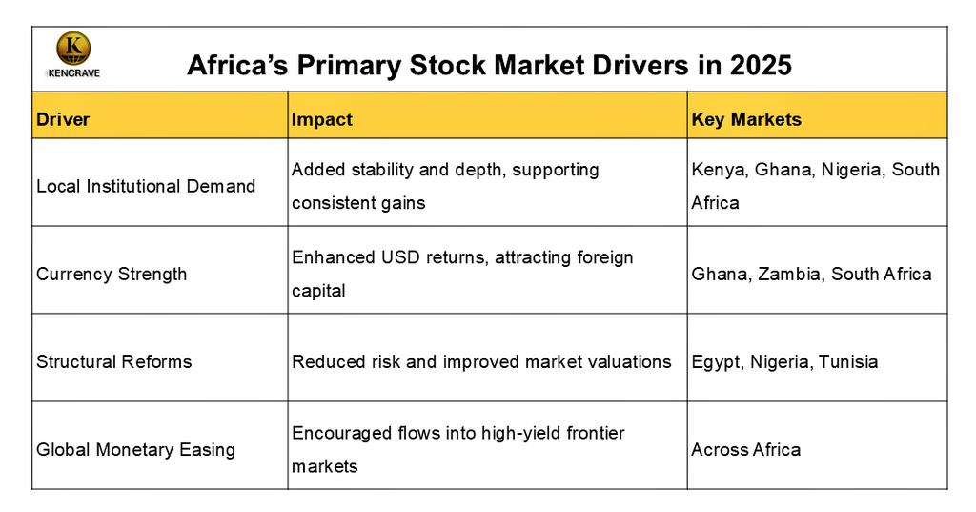This screenshot has width=976, height=512.
Task: Click the Across Africa cell
Action: [x=745, y=449]
